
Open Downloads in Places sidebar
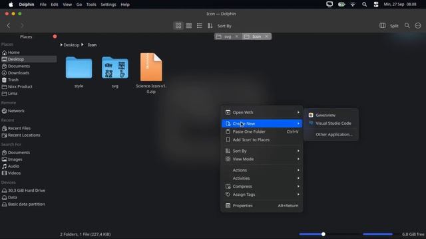click(x=29, y=73)
